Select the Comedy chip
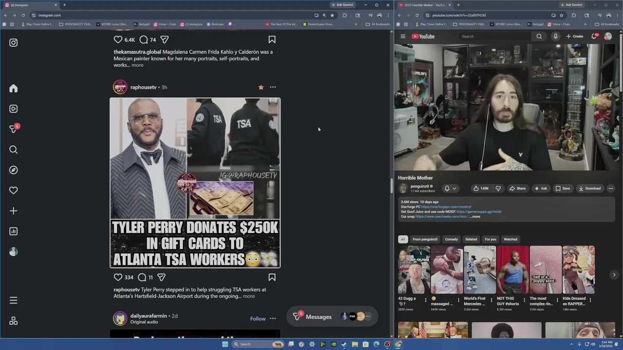This screenshot has width=623, height=350. (451, 239)
